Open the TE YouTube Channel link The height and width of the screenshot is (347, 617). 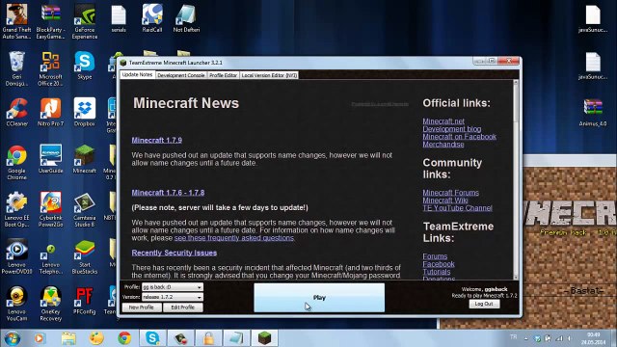pos(457,208)
